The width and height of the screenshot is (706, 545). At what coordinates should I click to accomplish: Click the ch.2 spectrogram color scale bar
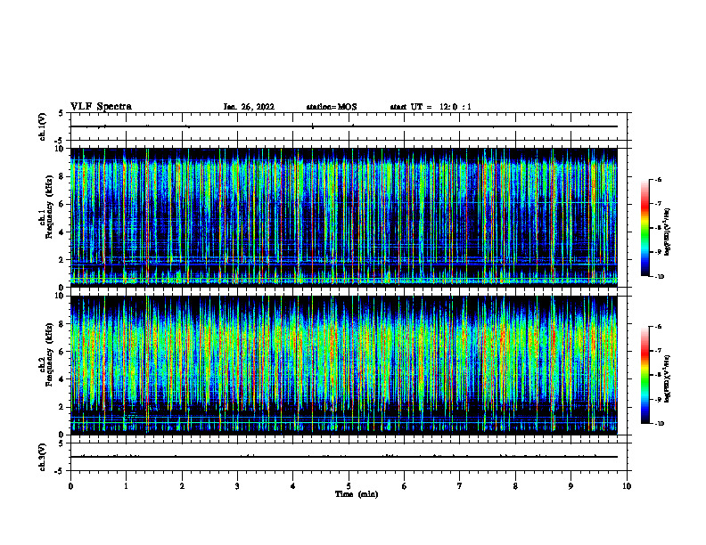click(x=645, y=375)
